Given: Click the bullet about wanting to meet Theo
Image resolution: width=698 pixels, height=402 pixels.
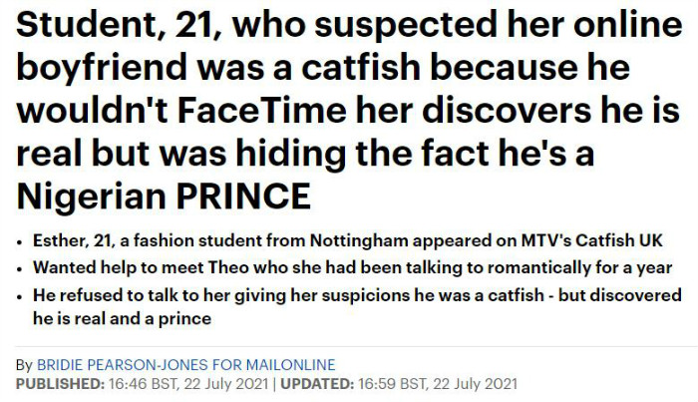Looking at the screenshot, I should 353,268.
